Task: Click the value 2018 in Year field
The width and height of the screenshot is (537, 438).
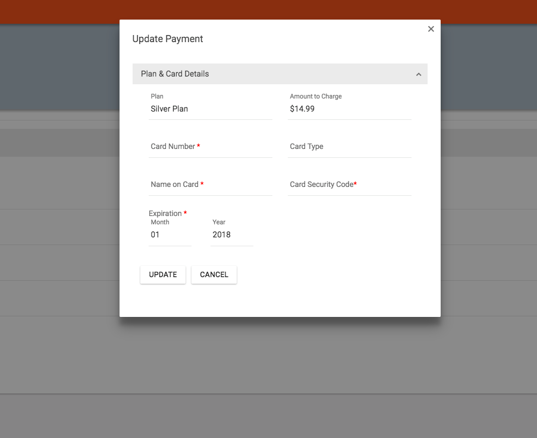Action: (x=221, y=234)
